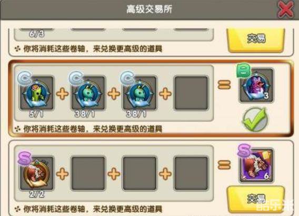Screen dimensions: 299x216
Task: Open the purple B-rank reward scroll
Action: tap(256, 85)
